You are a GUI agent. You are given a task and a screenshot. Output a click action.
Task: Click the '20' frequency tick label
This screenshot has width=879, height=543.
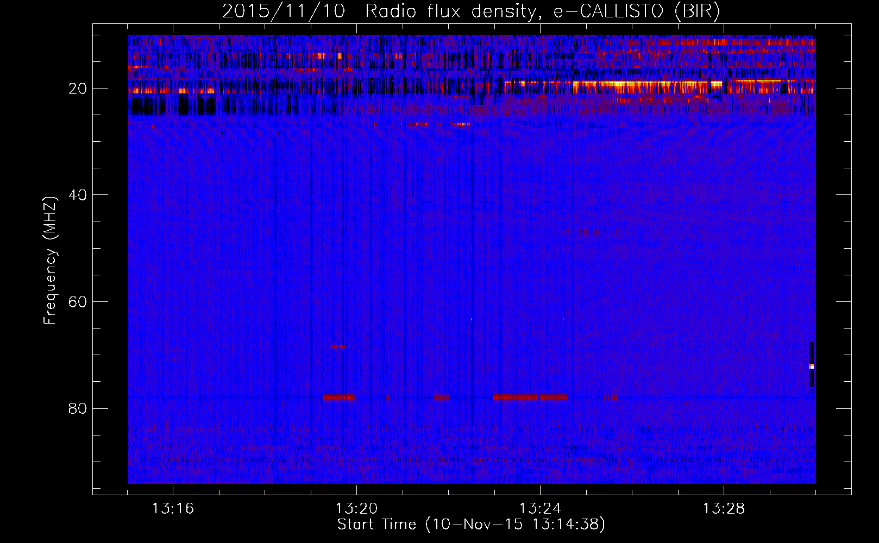[x=78, y=89]
